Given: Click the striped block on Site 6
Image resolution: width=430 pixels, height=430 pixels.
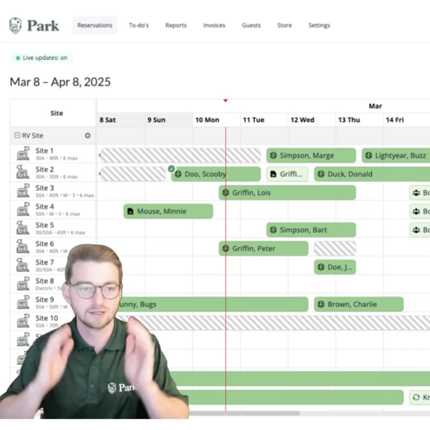Looking at the screenshot, I should (335, 249).
